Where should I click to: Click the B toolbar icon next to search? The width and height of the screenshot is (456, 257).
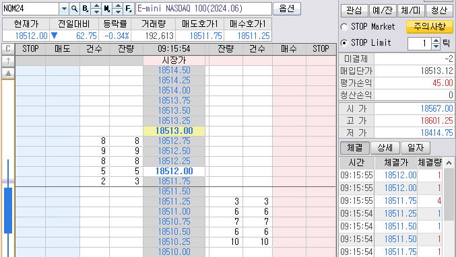(x=85, y=9)
